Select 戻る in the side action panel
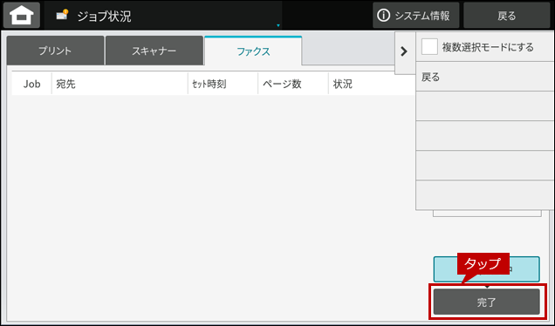555x326 pixels. point(485,77)
